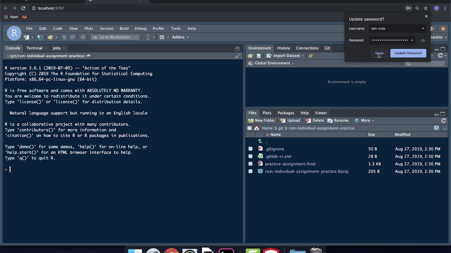Click the browser reload button
The image size is (451, 253).
tap(23, 8)
